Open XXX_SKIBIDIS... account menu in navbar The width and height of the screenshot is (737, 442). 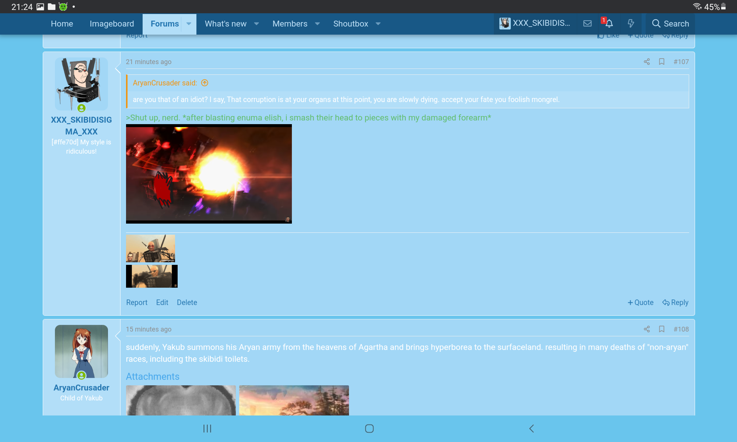[535, 23]
